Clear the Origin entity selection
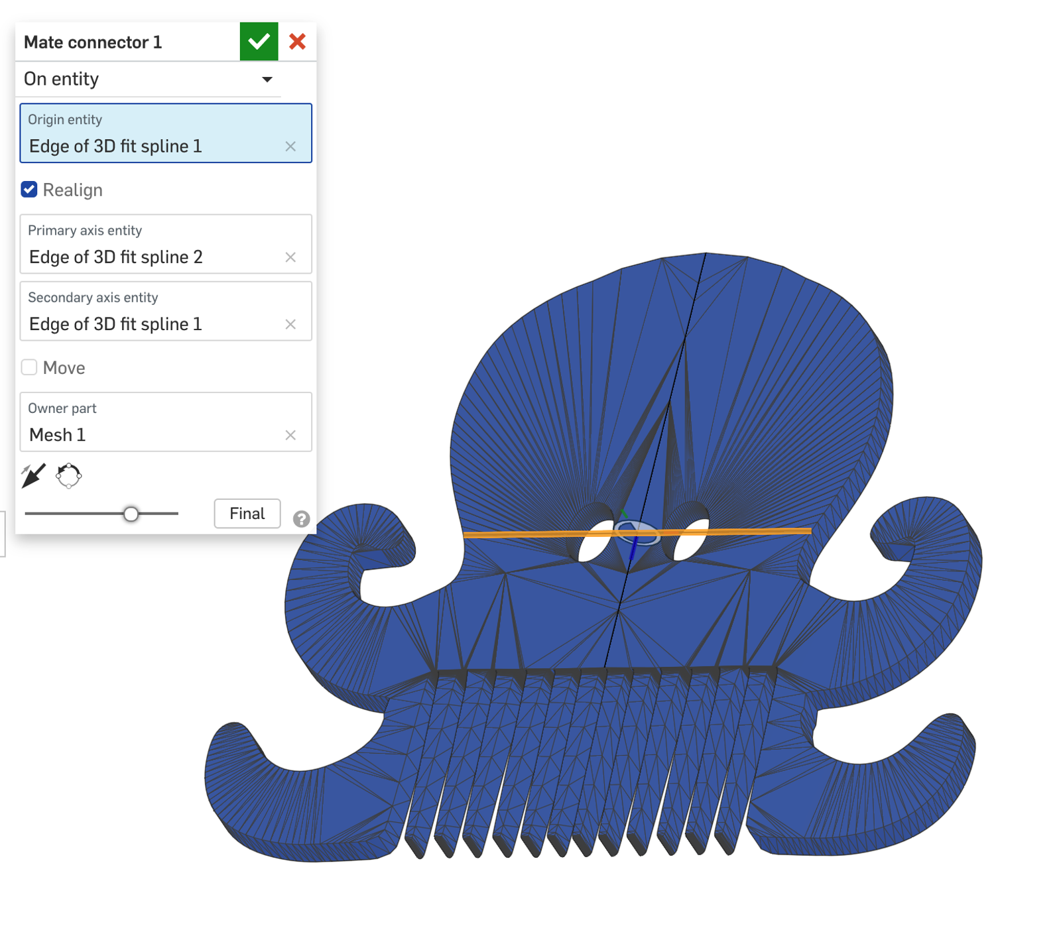1061x940 pixels. pyautogui.click(x=290, y=147)
